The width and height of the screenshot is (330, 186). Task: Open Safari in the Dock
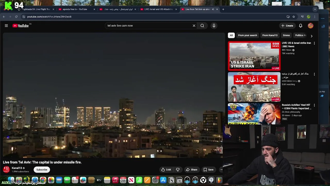coord(35,180)
